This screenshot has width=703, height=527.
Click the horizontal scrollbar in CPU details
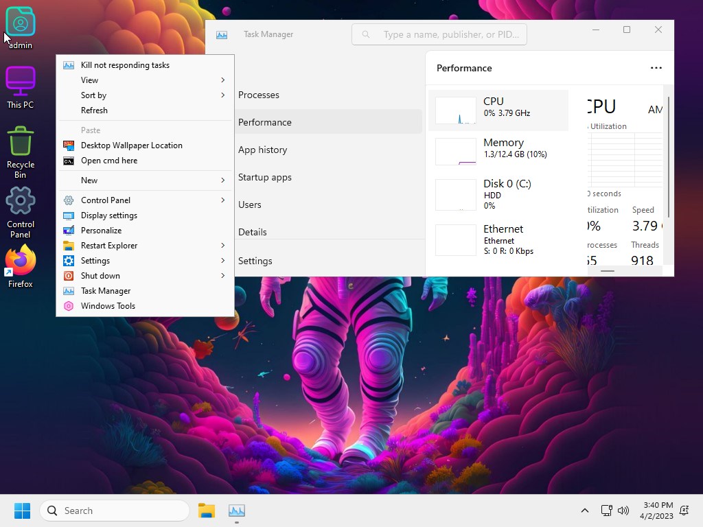(x=607, y=270)
